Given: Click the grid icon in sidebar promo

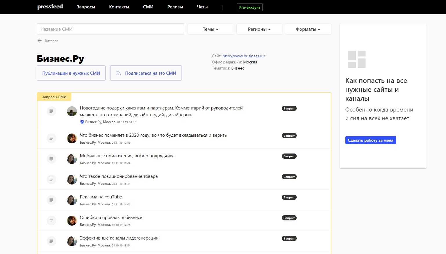Looking at the screenshot, I should click(357, 59).
